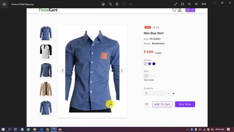This screenshot has width=234, height=132.
Task: Click the main blue shirt product image
Action: [x=92, y=71]
